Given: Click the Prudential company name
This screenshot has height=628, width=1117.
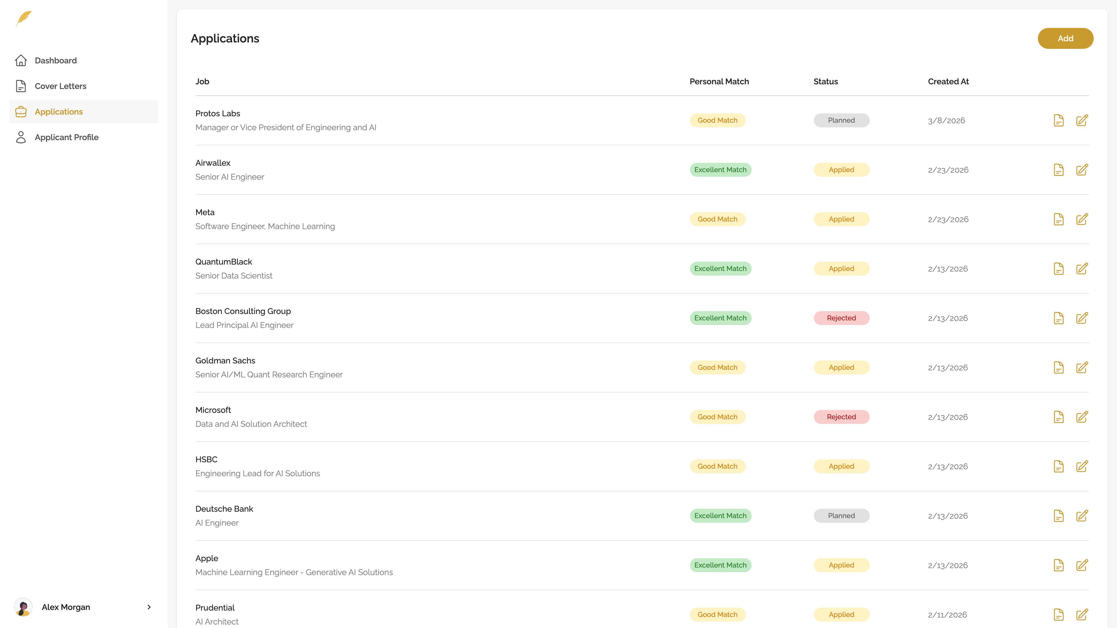Looking at the screenshot, I should click(x=215, y=608).
